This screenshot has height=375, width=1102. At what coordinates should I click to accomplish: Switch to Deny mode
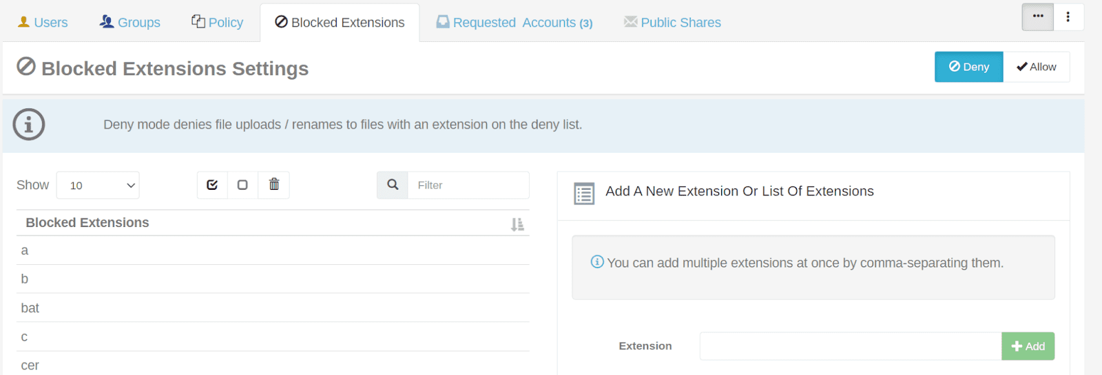[968, 67]
